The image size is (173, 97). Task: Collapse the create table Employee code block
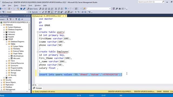(x=38, y=51)
